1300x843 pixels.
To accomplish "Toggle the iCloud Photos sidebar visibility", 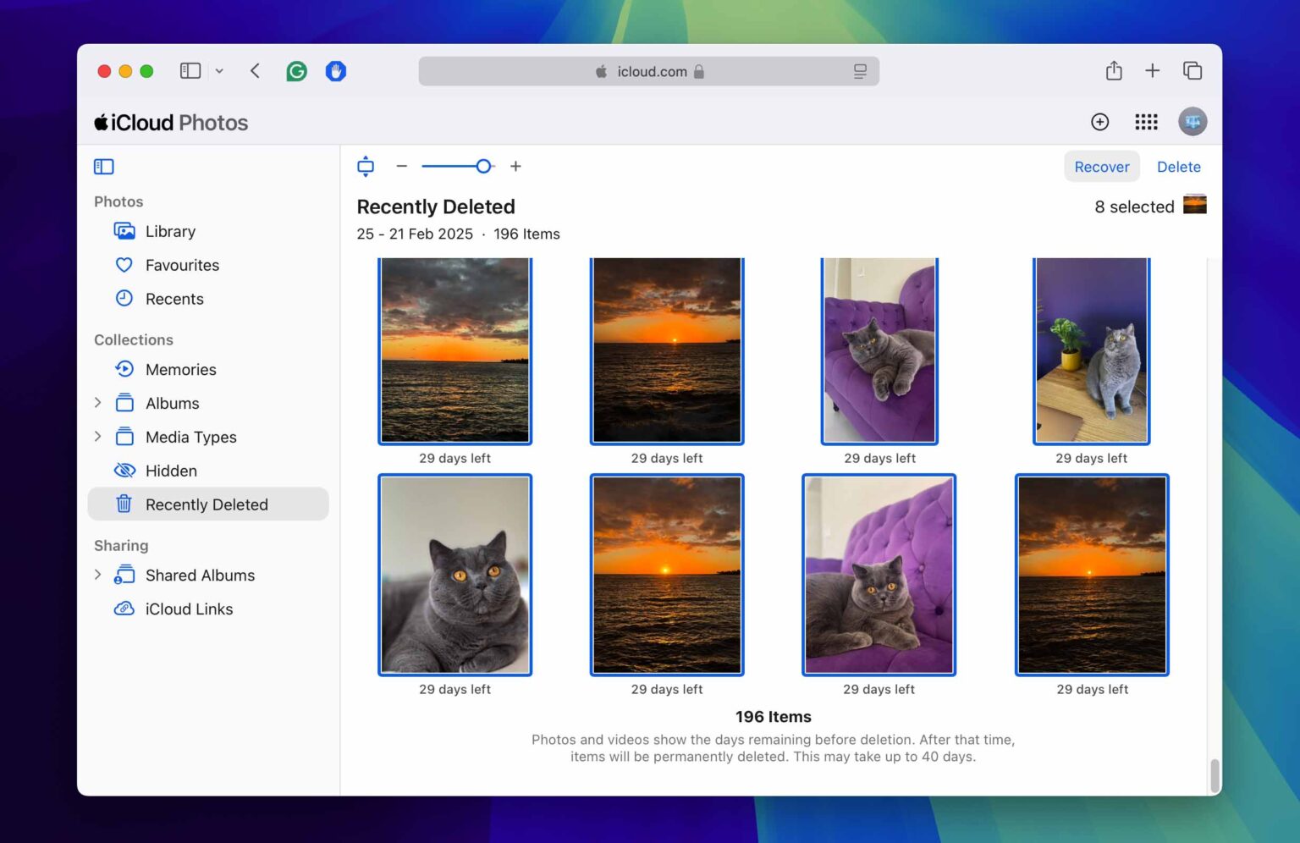I will pos(103,166).
